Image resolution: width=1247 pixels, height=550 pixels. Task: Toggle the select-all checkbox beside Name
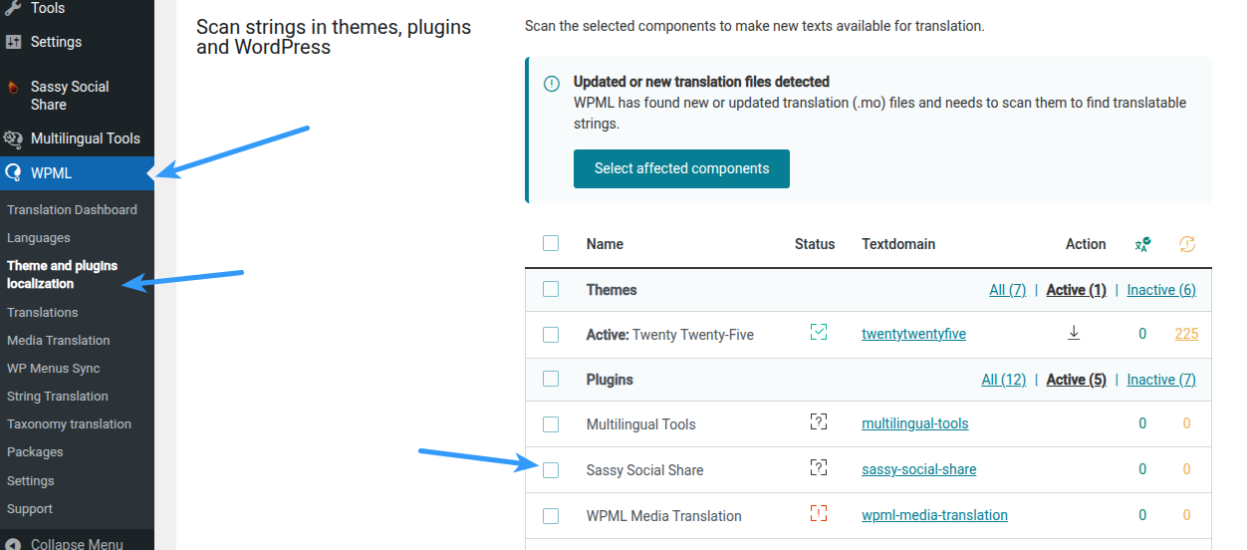pyautogui.click(x=551, y=243)
